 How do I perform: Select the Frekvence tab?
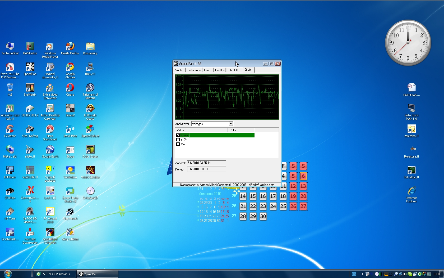click(194, 70)
